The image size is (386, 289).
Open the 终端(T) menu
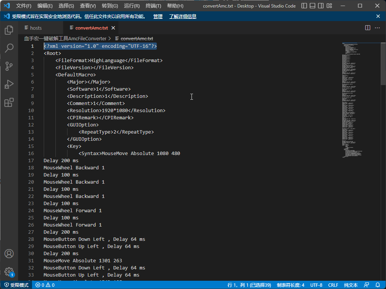153,6
